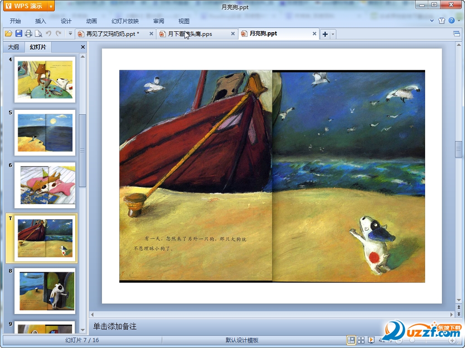Click the print preview icon
Viewport: 465px width, 348px height.
click(39, 34)
